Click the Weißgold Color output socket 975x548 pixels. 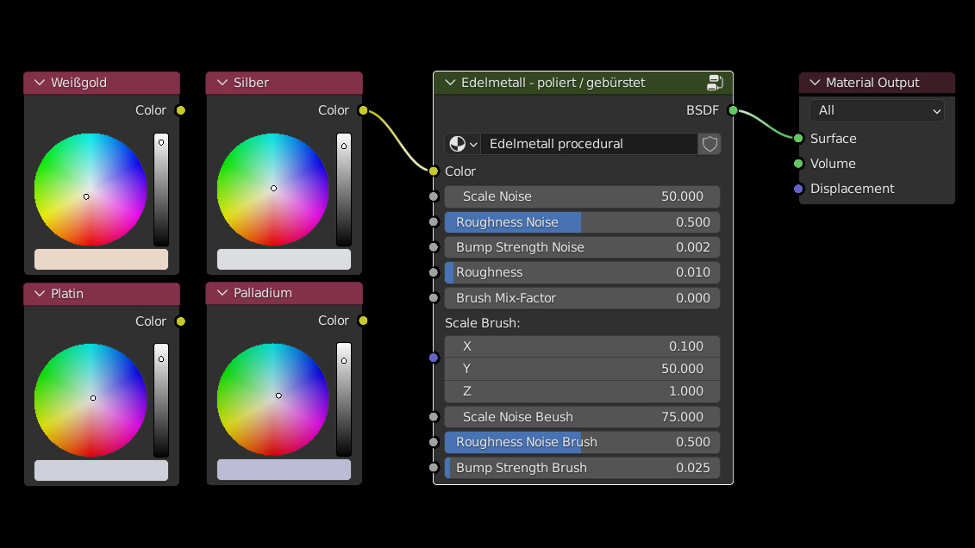coord(180,110)
